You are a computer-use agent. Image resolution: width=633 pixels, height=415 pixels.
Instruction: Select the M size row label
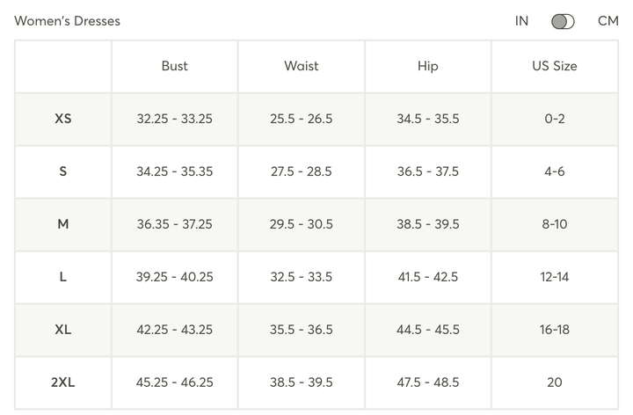63,224
